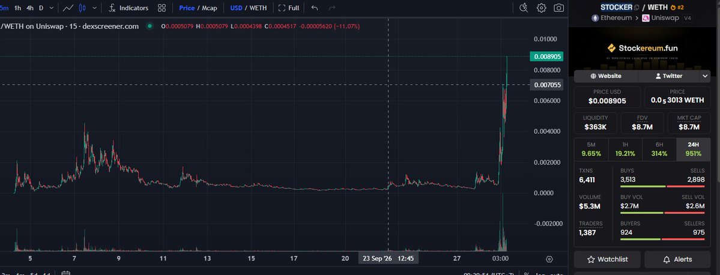This screenshot has height=275, width=720.
Task: Toggle percent scale on price axis
Action: pos(527,274)
